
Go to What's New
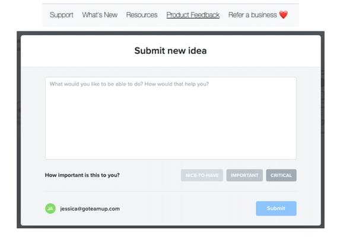point(100,15)
